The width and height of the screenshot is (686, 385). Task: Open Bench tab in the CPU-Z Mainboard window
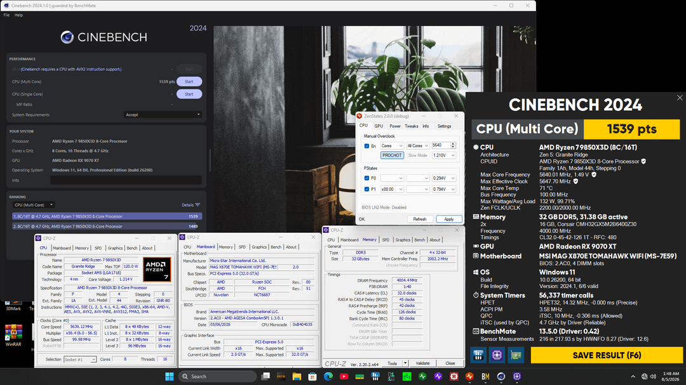276,247
